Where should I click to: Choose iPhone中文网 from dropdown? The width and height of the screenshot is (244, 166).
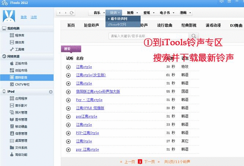click(123, 25)
